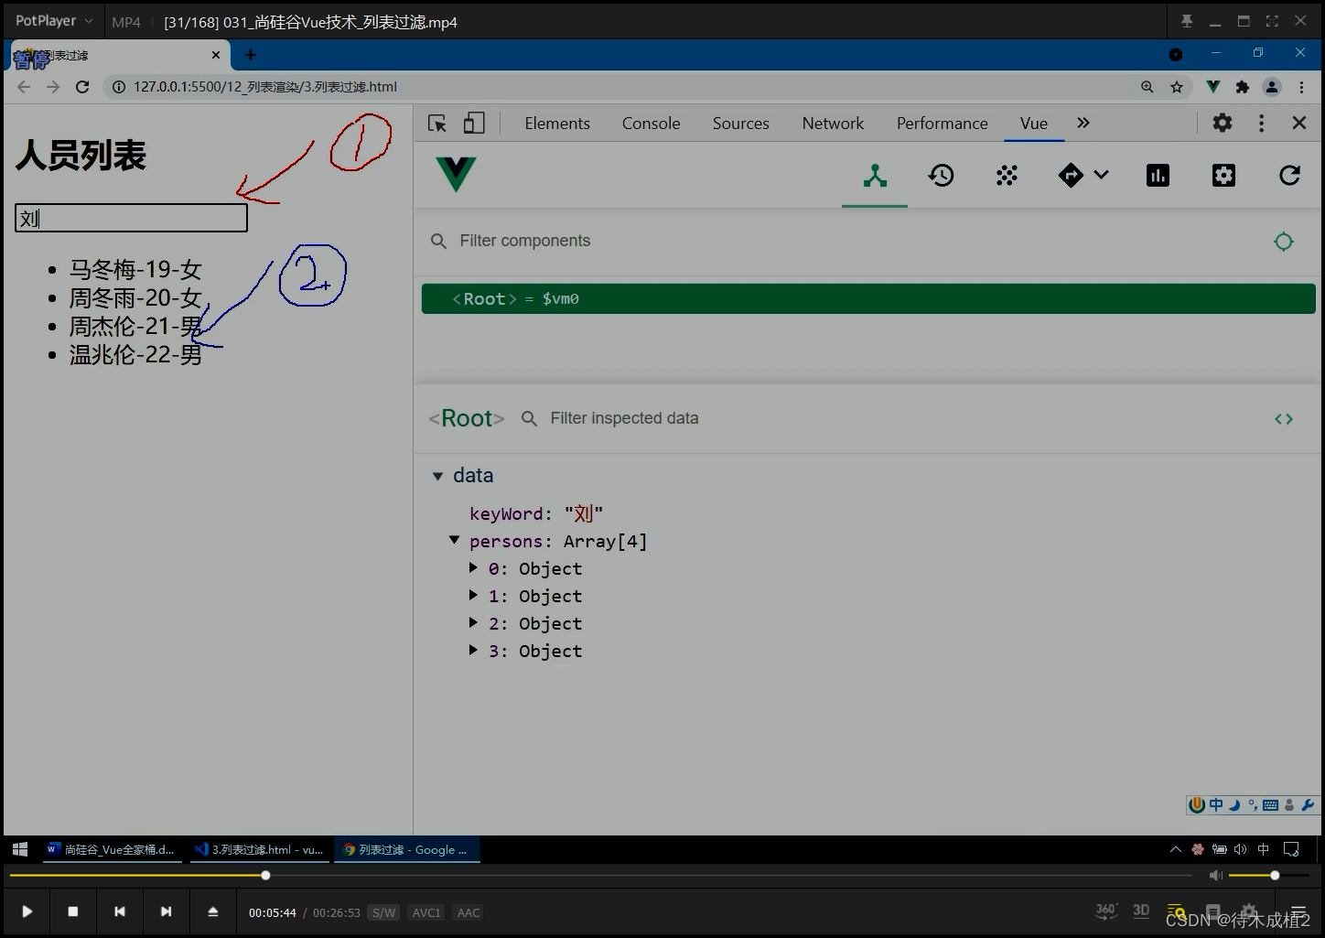
Task: Click the Vue devtools Refresh icon
Action: pos(1289,176)
